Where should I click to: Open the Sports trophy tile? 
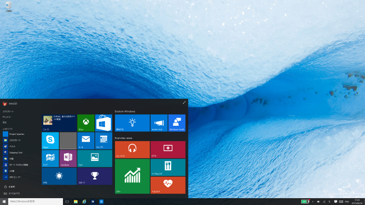[x=94, y=176]
